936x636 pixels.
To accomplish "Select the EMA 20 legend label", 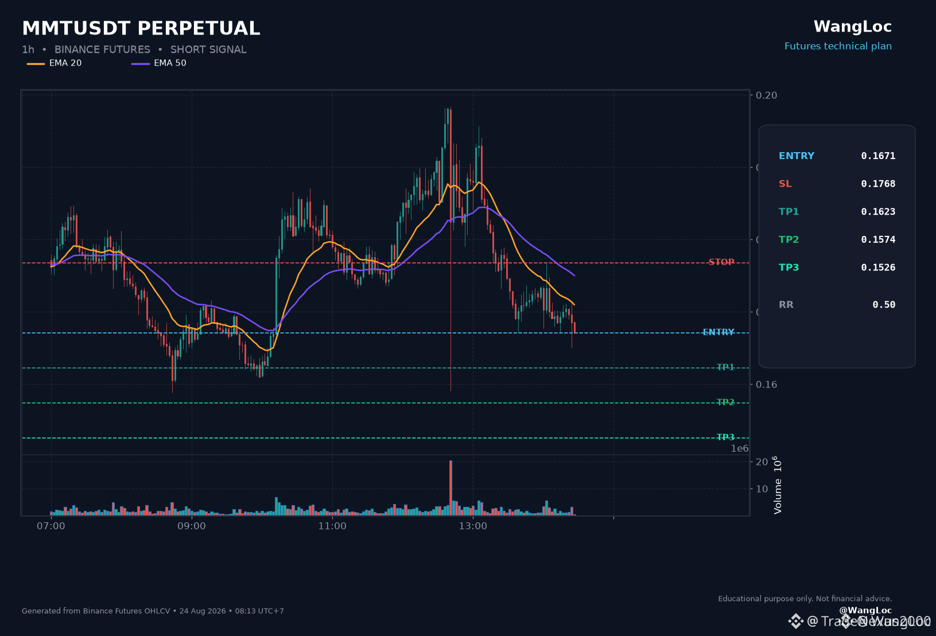I will coord(65,63).
